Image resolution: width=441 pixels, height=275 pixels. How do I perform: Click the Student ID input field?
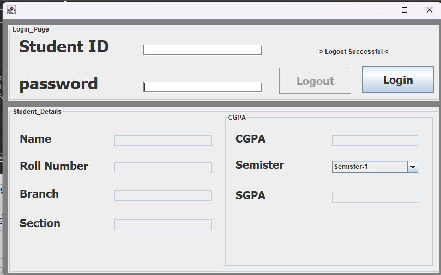[x=202, y=50]
